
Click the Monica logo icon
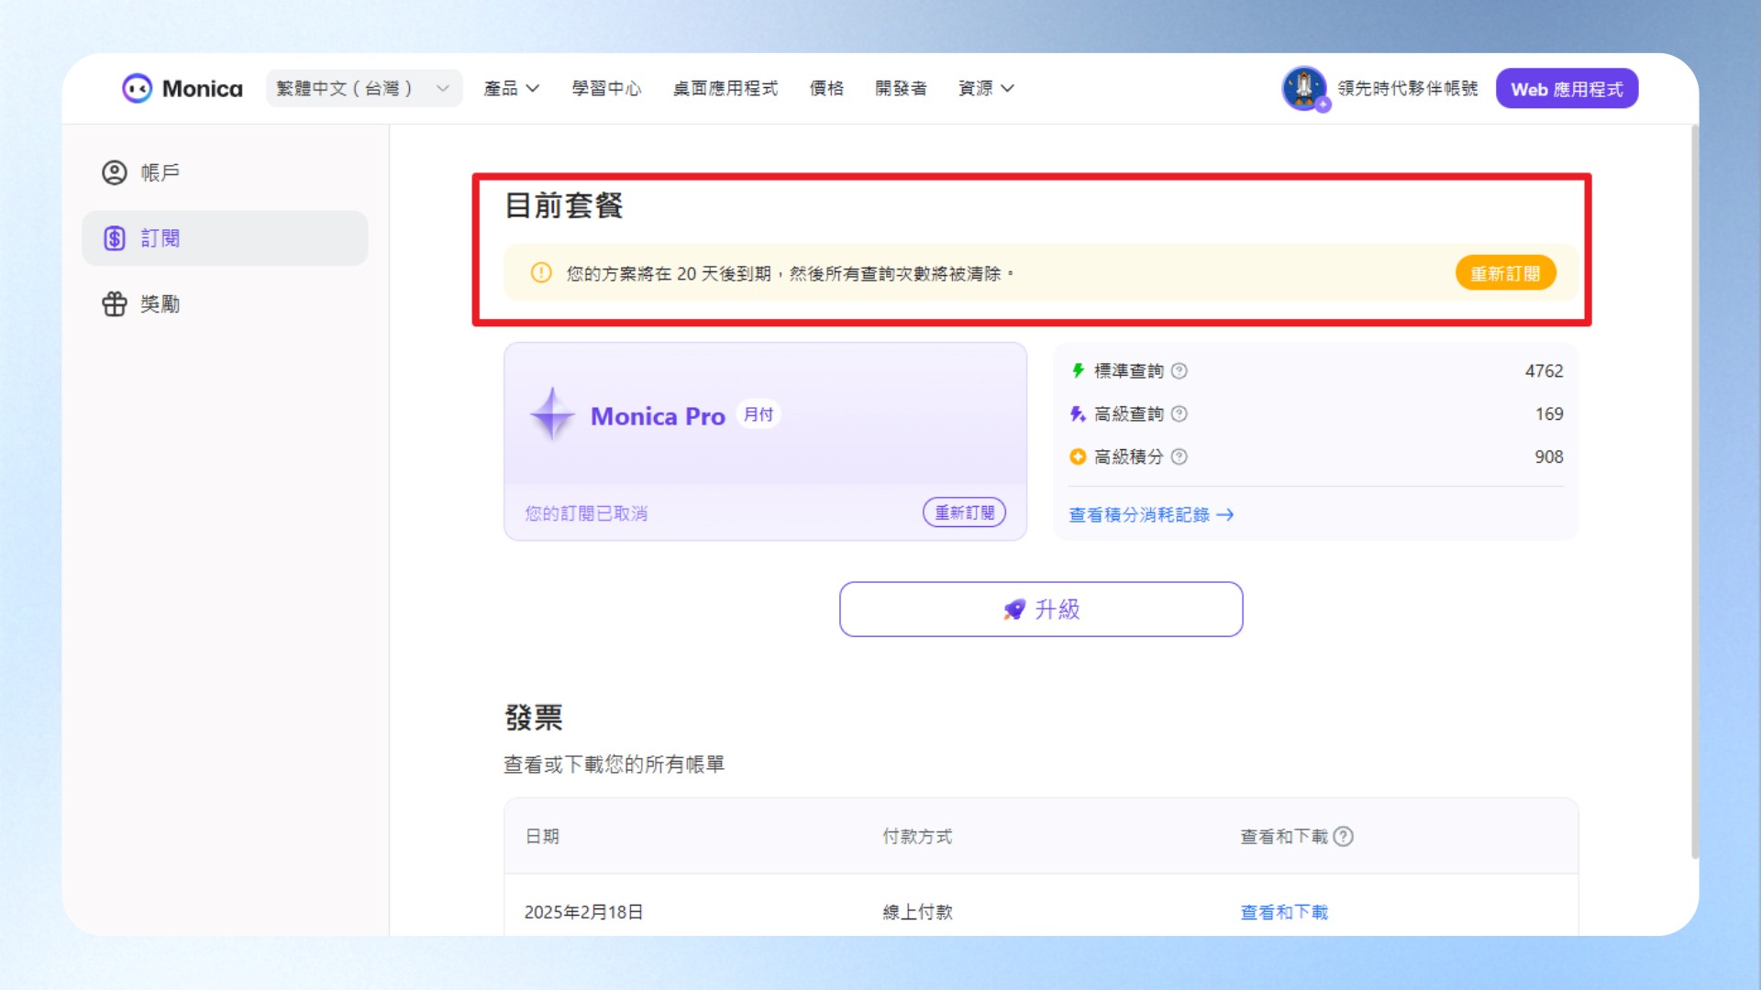pyautogui.click(x=137, y=89)
